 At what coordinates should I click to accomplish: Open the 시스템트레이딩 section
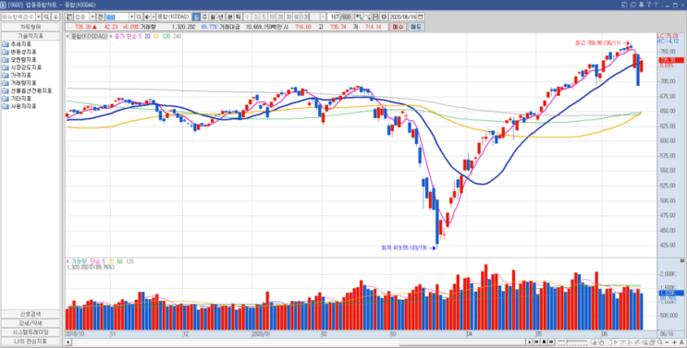pyautogui.click(x=31, y=332)
